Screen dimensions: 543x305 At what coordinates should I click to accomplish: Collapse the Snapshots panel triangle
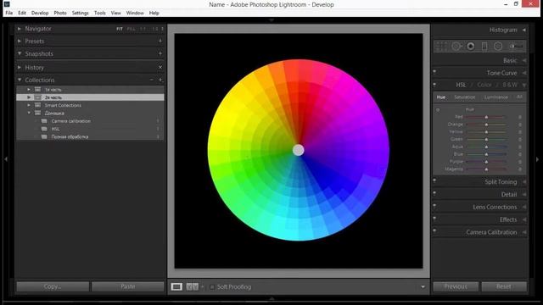(20, 53)
